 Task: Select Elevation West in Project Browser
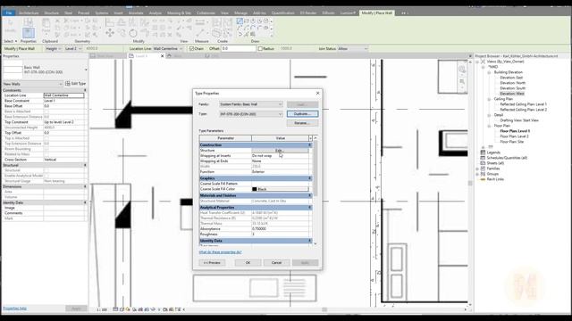point(512,94)
